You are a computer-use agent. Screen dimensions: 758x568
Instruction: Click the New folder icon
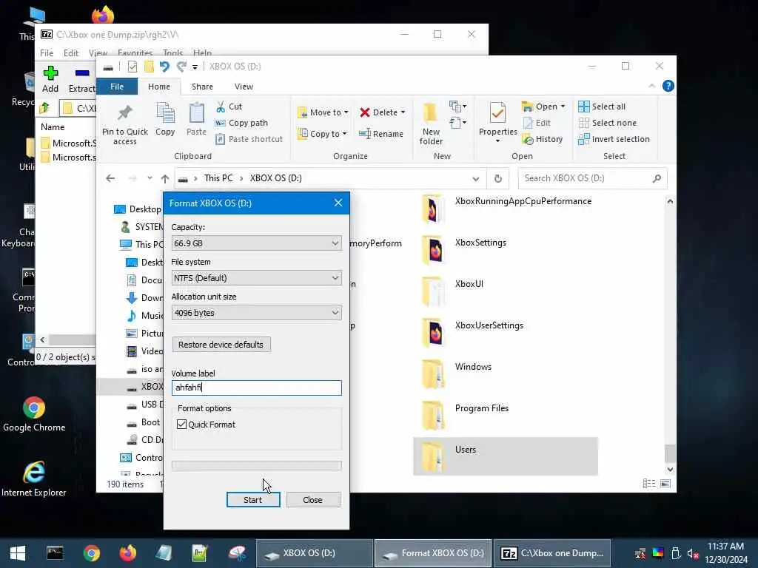point(430,113)
